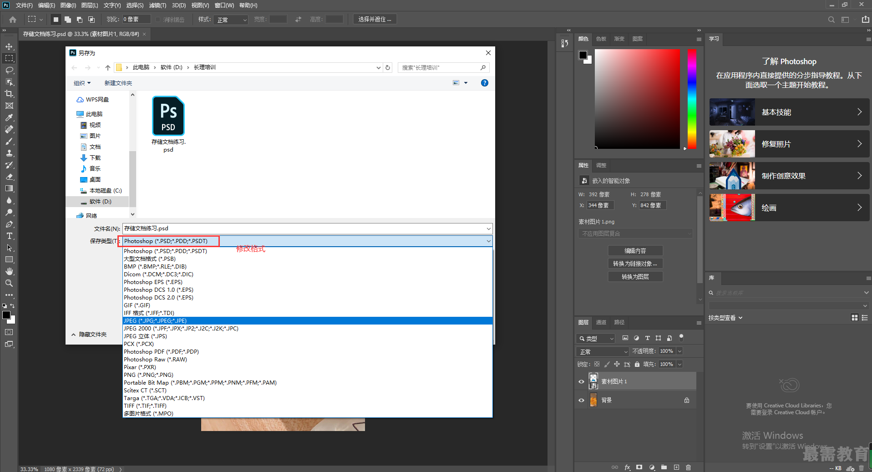This screenshot has height=472, width=872.
Task: Toggle lock position icon
Action: coord(617,364)
